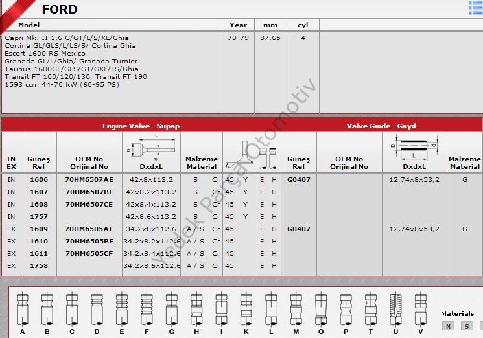
Task: Select valve stem type G diagram
Action: (172, 310)
